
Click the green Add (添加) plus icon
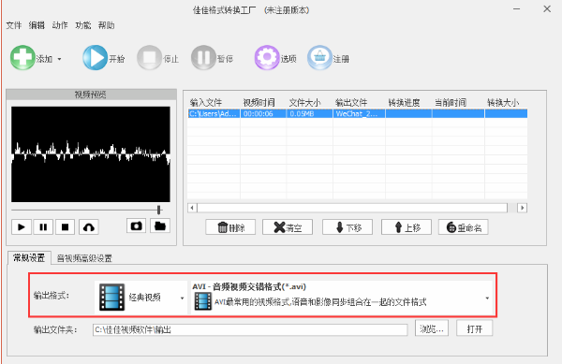pos(22,58)
